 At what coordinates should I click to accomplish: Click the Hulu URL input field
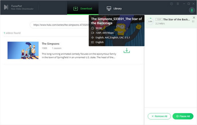click(x=60, y=25)
